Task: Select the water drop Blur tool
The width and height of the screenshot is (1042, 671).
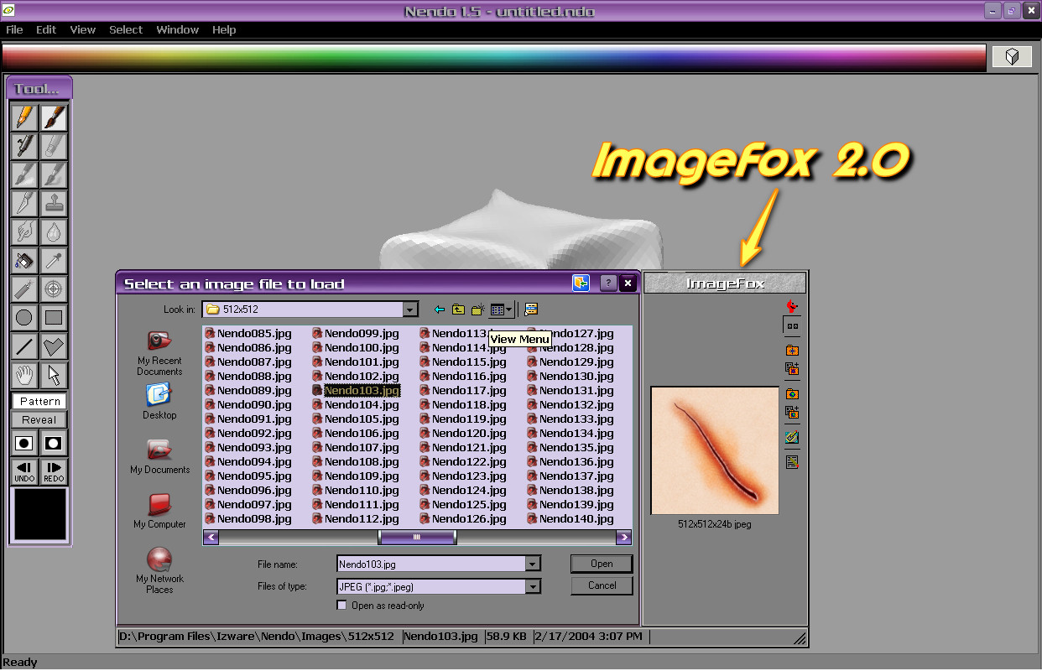Action: pyautogui.click(x=54, y=231)
